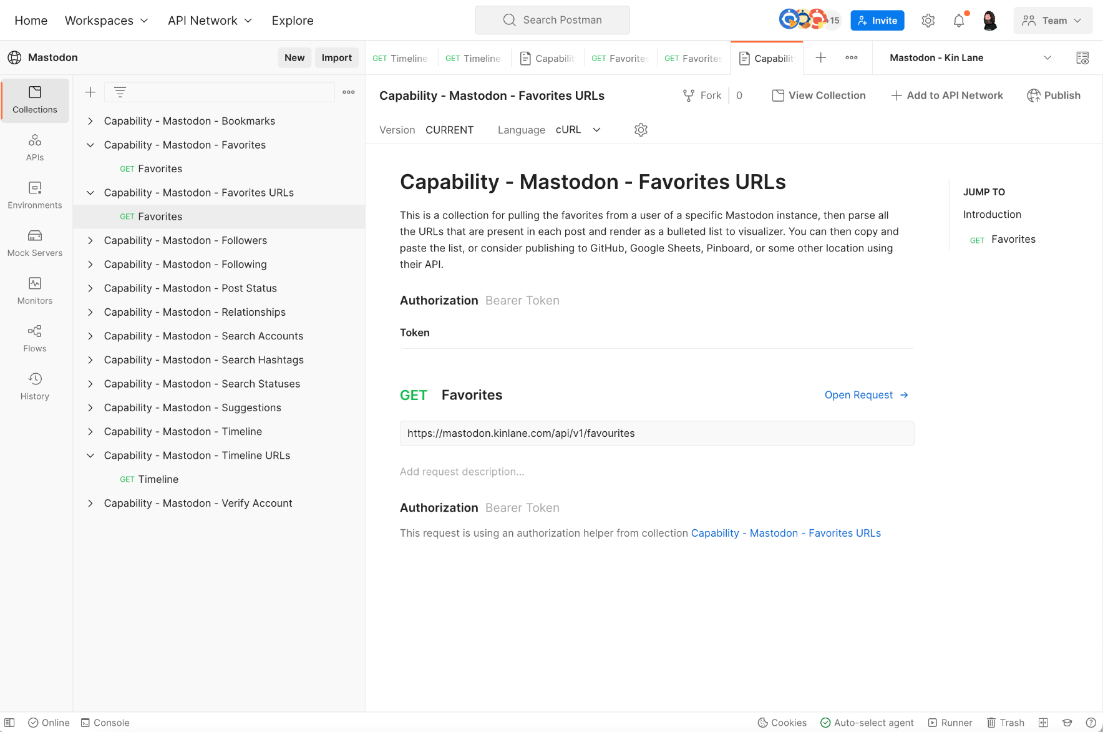
Task: Click the Import button
Action: (337, 57)
